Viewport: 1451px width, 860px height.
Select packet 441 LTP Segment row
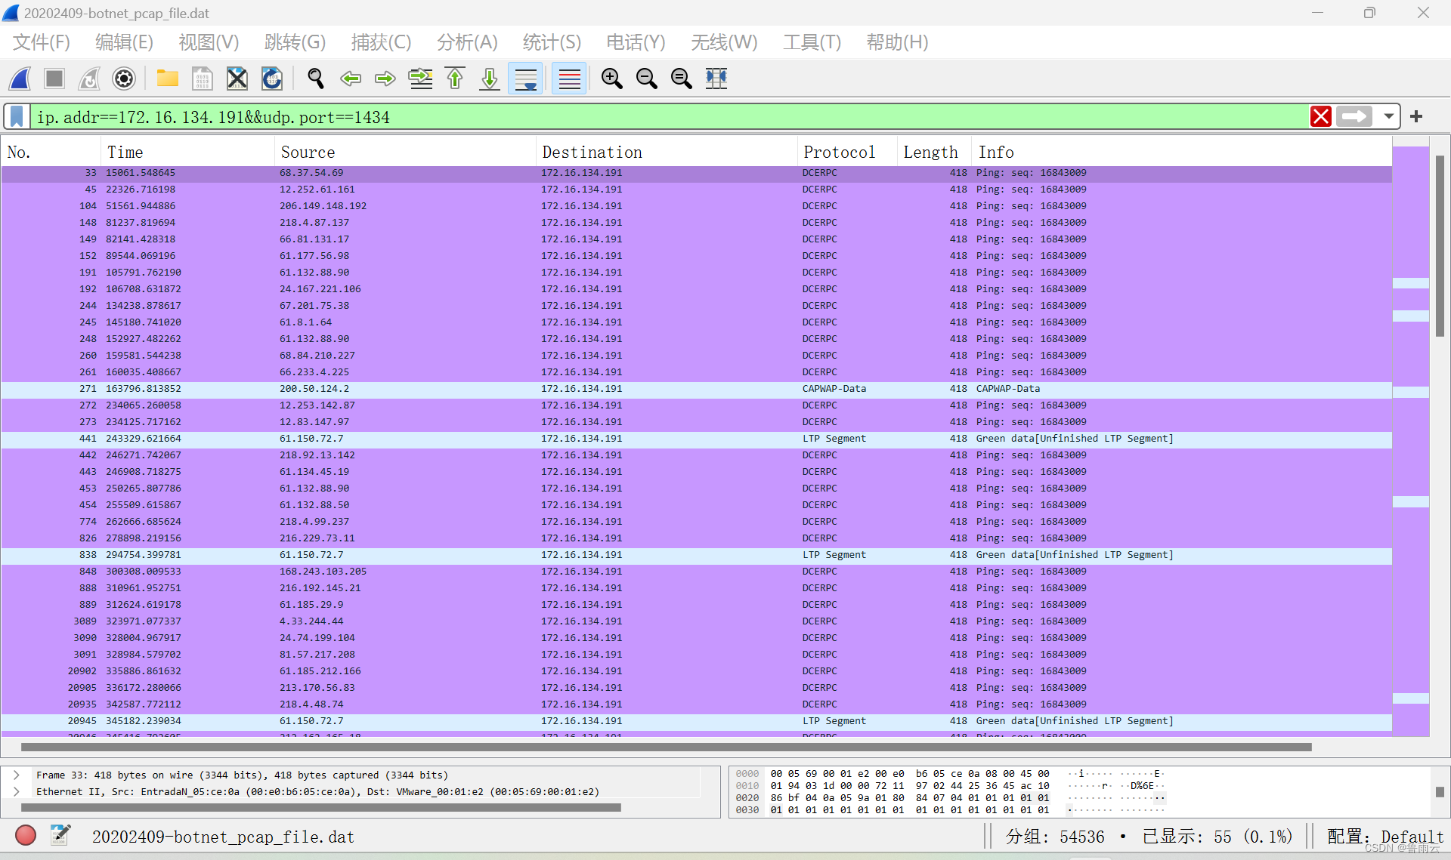pos(696,439)
